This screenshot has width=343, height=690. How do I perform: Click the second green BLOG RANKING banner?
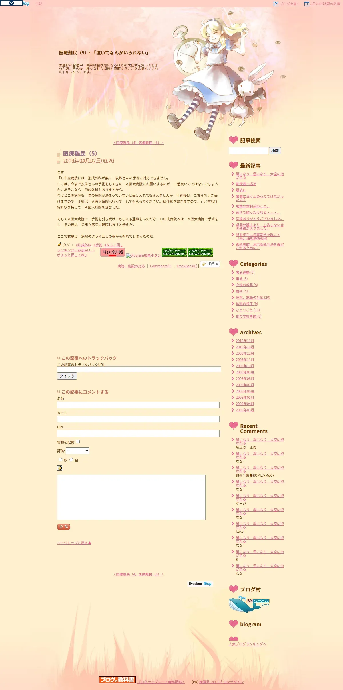point(200,252)
